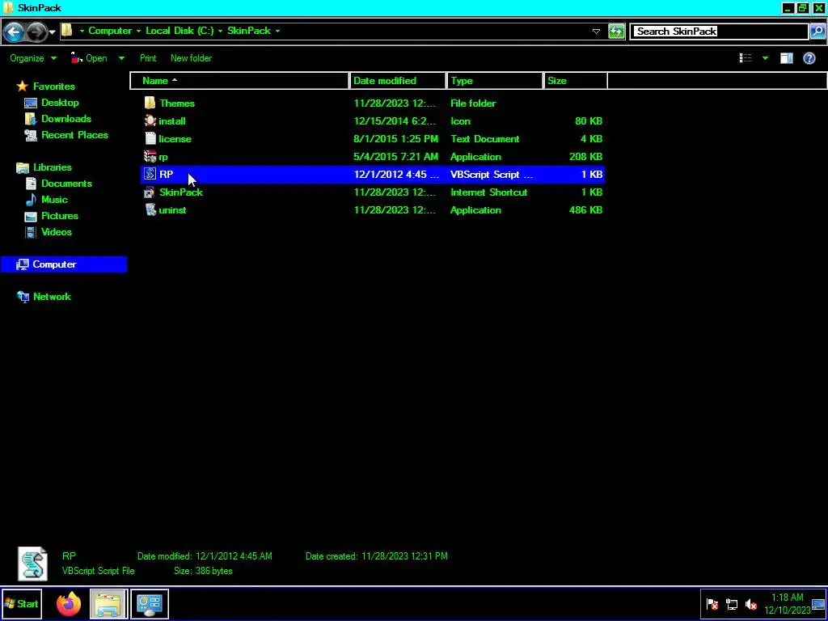The height and width of the screenshot is (621, 828).
Task: Open the Organize menu
Action: pos(32,58)
